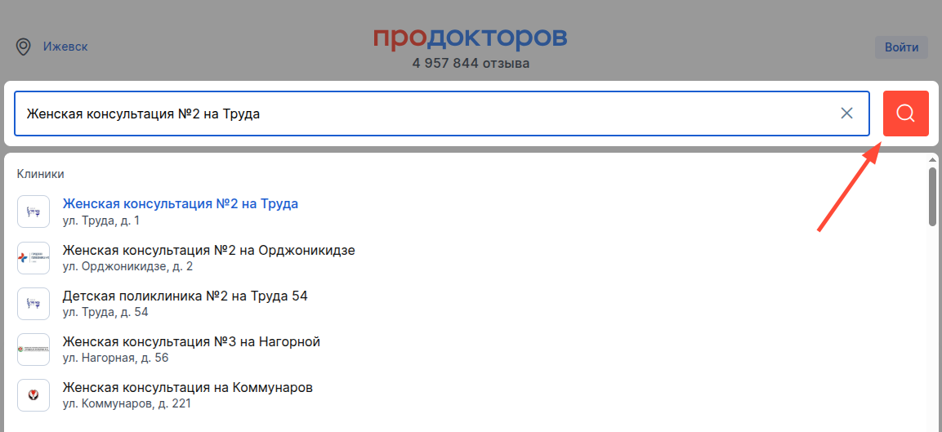Click the logo thumbnail for the Коммунаров clinic
Viewport: 942px width, 432px height.
(x=33, y=395)
